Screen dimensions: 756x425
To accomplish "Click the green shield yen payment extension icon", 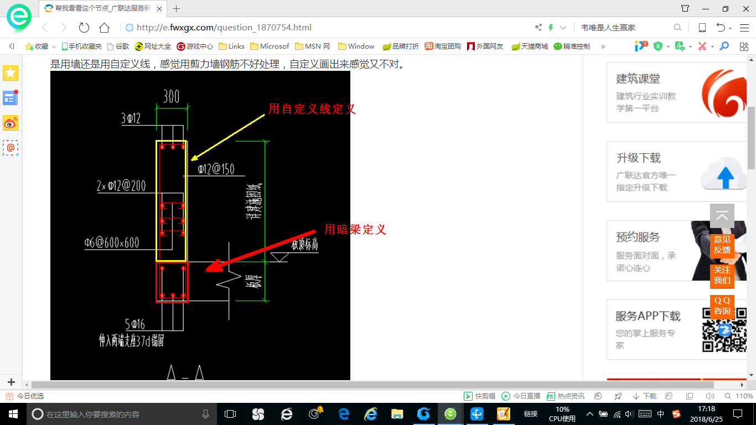I will pyautogui.click(x=657, y=46).
